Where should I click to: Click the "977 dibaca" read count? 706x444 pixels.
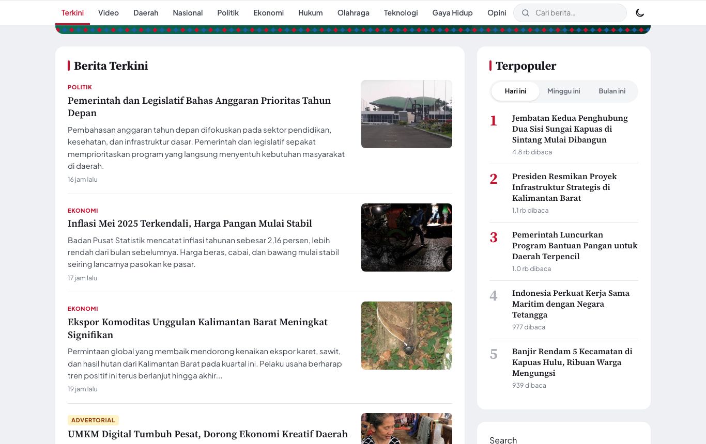(x=529, y=327)
